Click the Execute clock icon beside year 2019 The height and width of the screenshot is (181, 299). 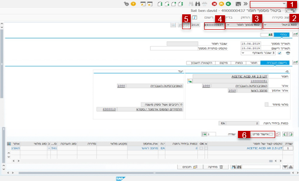pyautogui.click(x=186, y=25)
